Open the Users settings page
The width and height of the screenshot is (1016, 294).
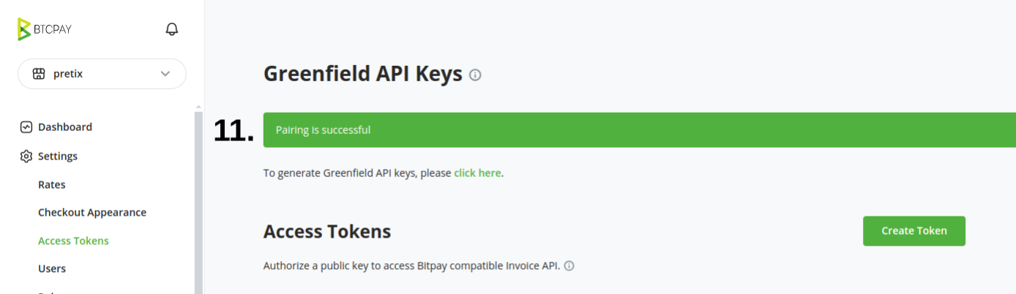pos(52,268)
